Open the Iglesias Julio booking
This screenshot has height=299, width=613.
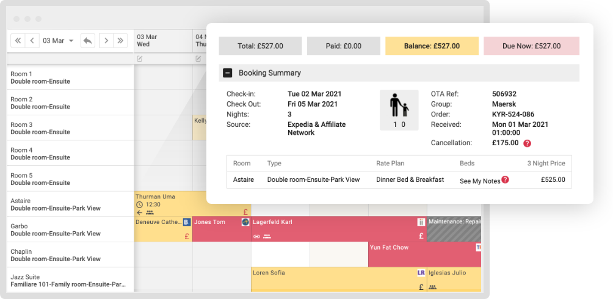[454, 279]
